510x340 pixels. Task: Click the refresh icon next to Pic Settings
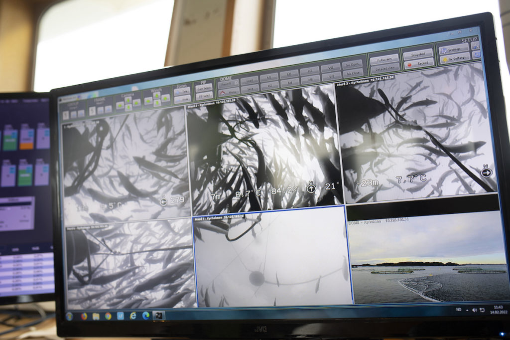click(477, 55)
